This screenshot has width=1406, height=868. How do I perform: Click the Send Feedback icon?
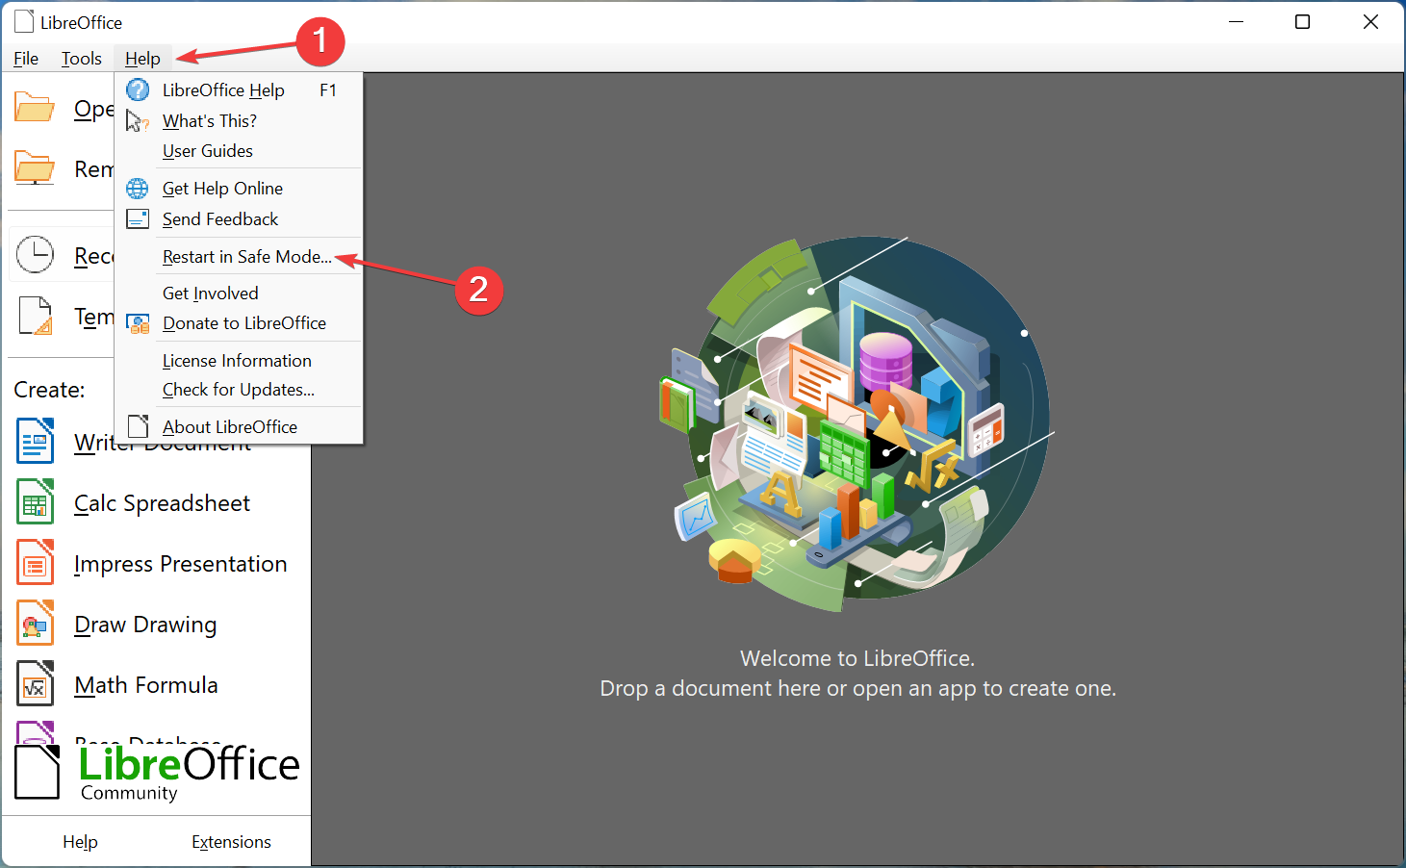pos(138,218)
